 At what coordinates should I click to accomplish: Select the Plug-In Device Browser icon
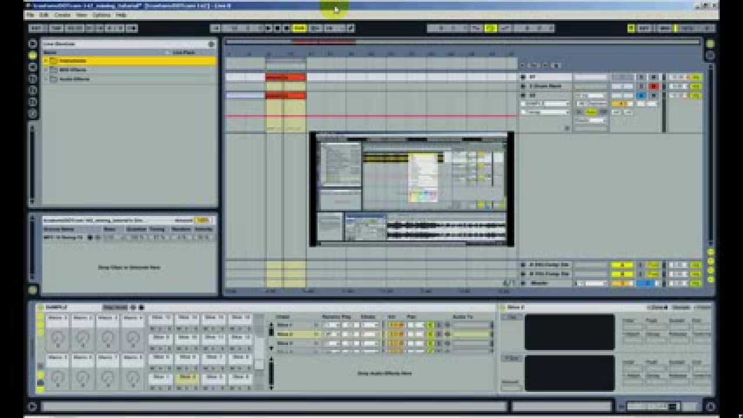[x=33, y=67]
